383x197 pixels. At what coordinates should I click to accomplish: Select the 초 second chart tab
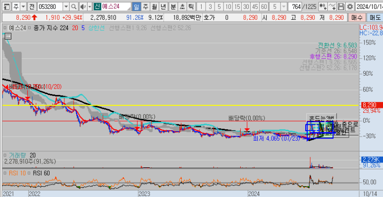(182, 6)
